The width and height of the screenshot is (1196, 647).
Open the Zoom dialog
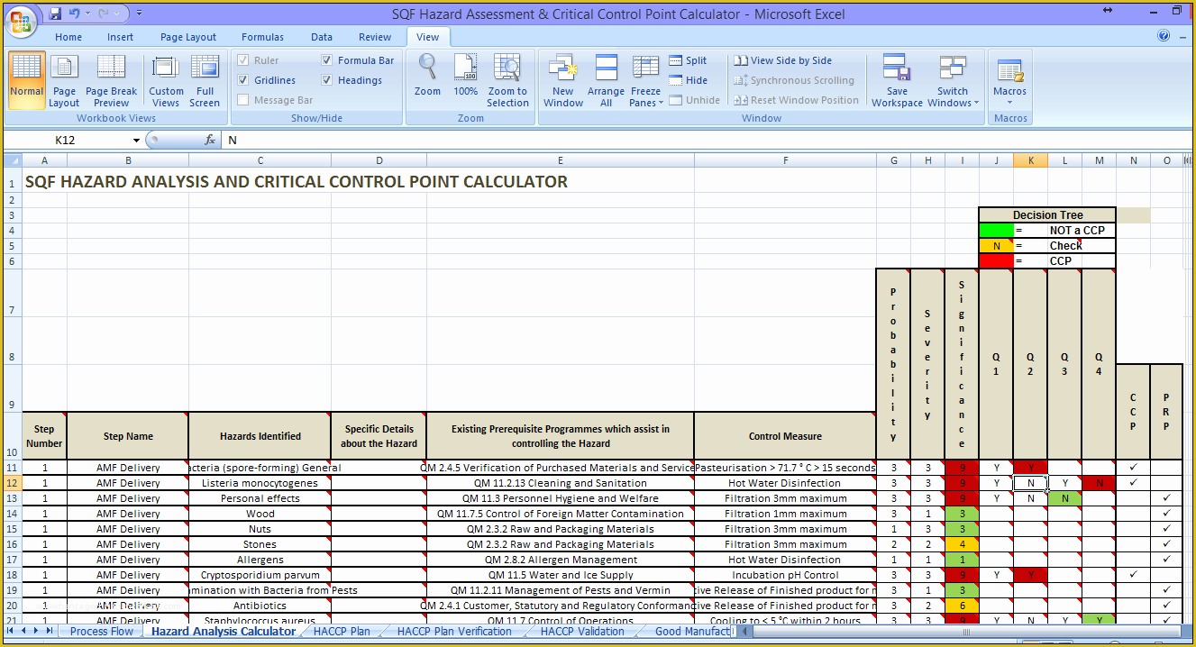click(x=427, y=76)
